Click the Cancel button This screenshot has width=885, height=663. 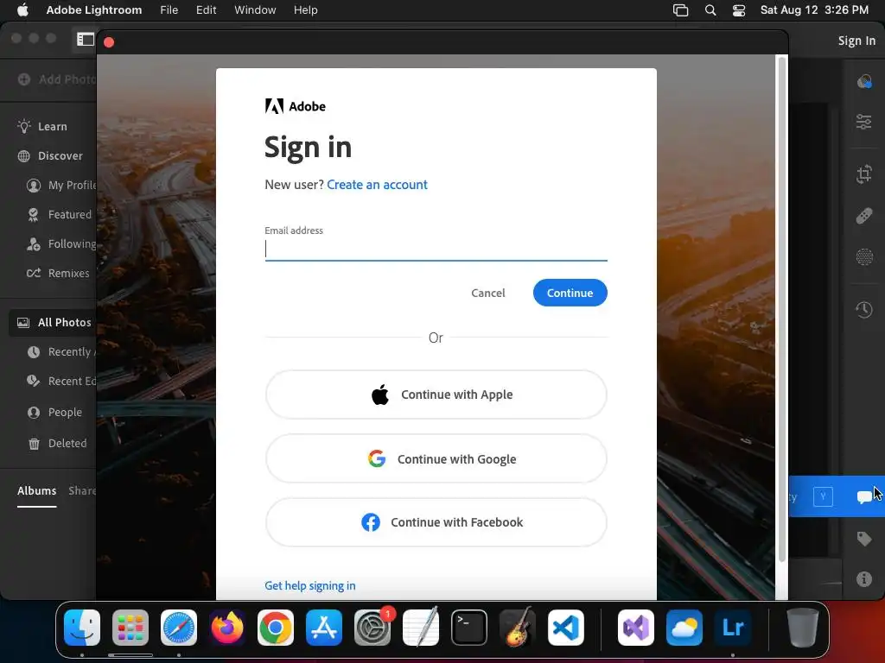pos(488,293)
